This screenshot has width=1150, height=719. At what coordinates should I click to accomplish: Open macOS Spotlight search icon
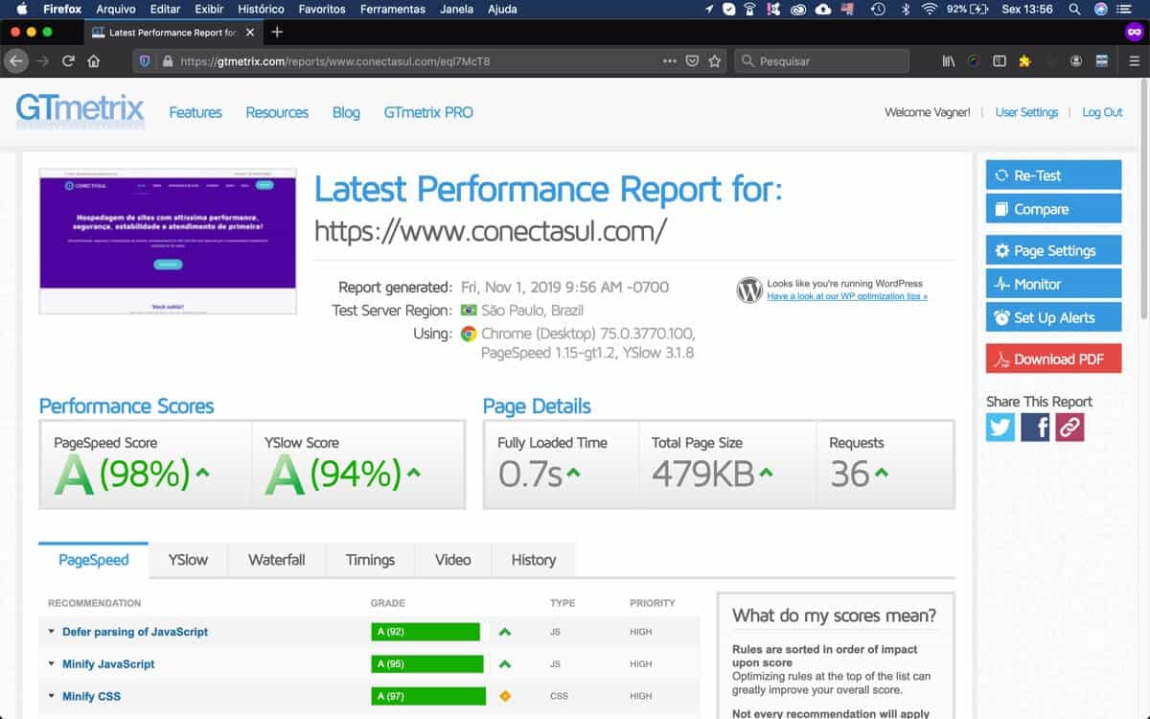(1074, 9)
